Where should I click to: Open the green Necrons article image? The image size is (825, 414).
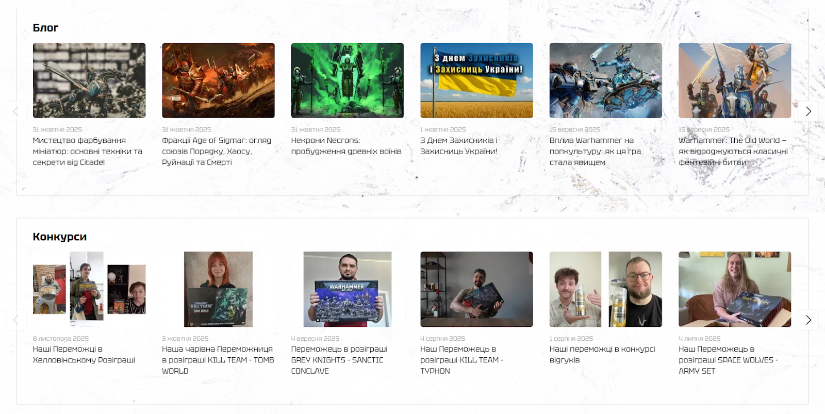(347, 80)
